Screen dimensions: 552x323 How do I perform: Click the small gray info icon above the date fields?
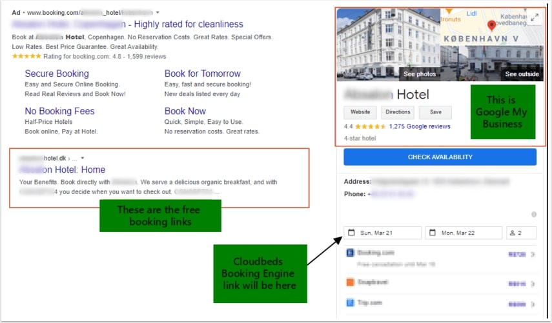click(533, 215)
